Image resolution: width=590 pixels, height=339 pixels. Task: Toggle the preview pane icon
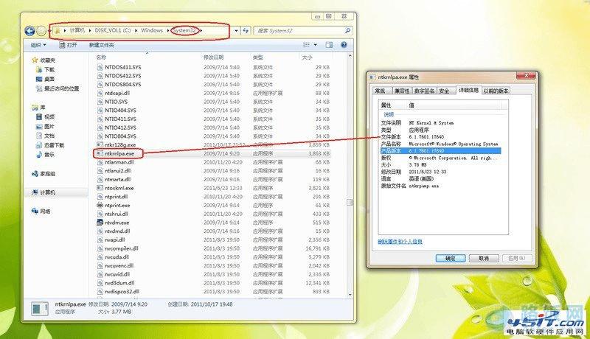click(329, 45)
